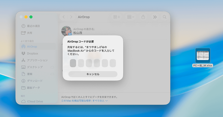Open the Finder search magnifier
This screenshot has height=117, width=223.
164,17
